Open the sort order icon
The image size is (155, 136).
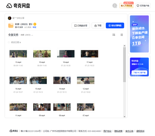114,35
